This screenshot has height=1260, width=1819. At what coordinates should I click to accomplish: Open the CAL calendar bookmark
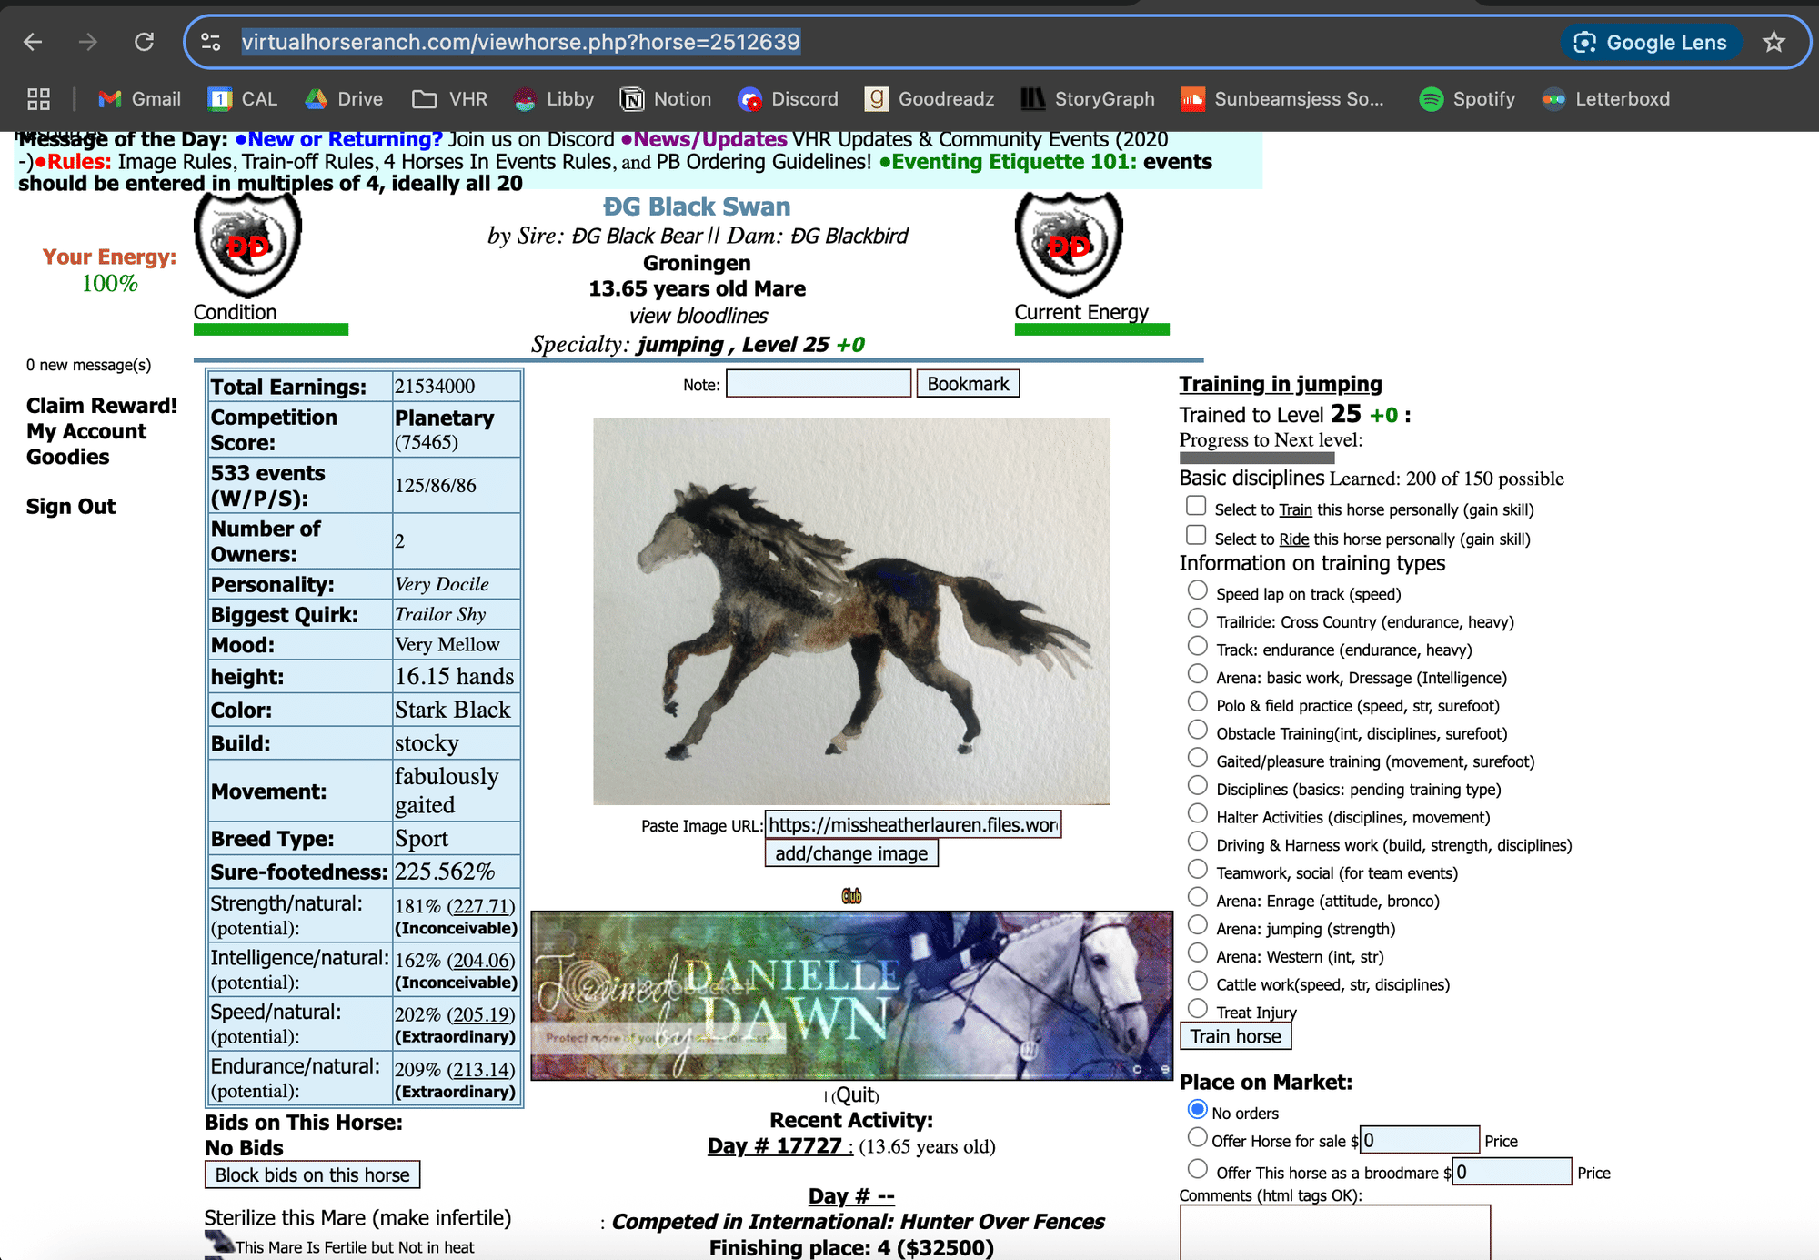242,99
